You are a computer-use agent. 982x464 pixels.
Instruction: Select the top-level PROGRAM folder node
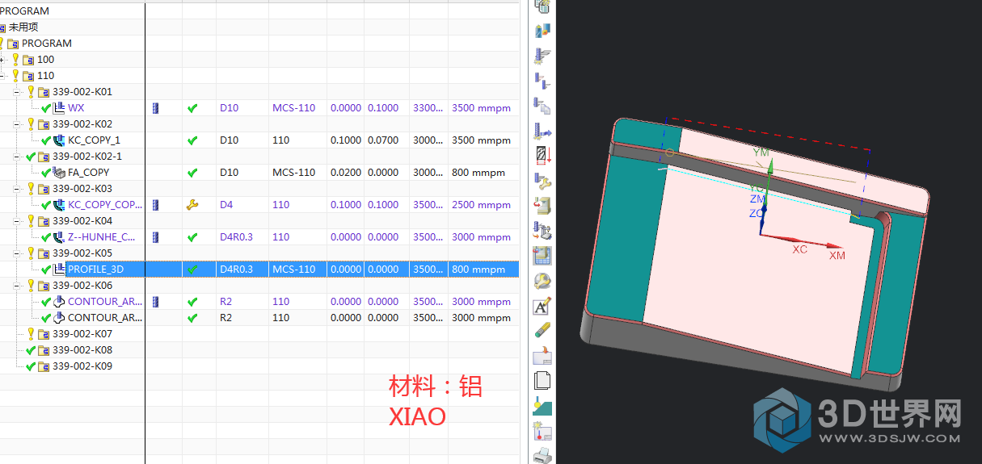pos(46,44)
